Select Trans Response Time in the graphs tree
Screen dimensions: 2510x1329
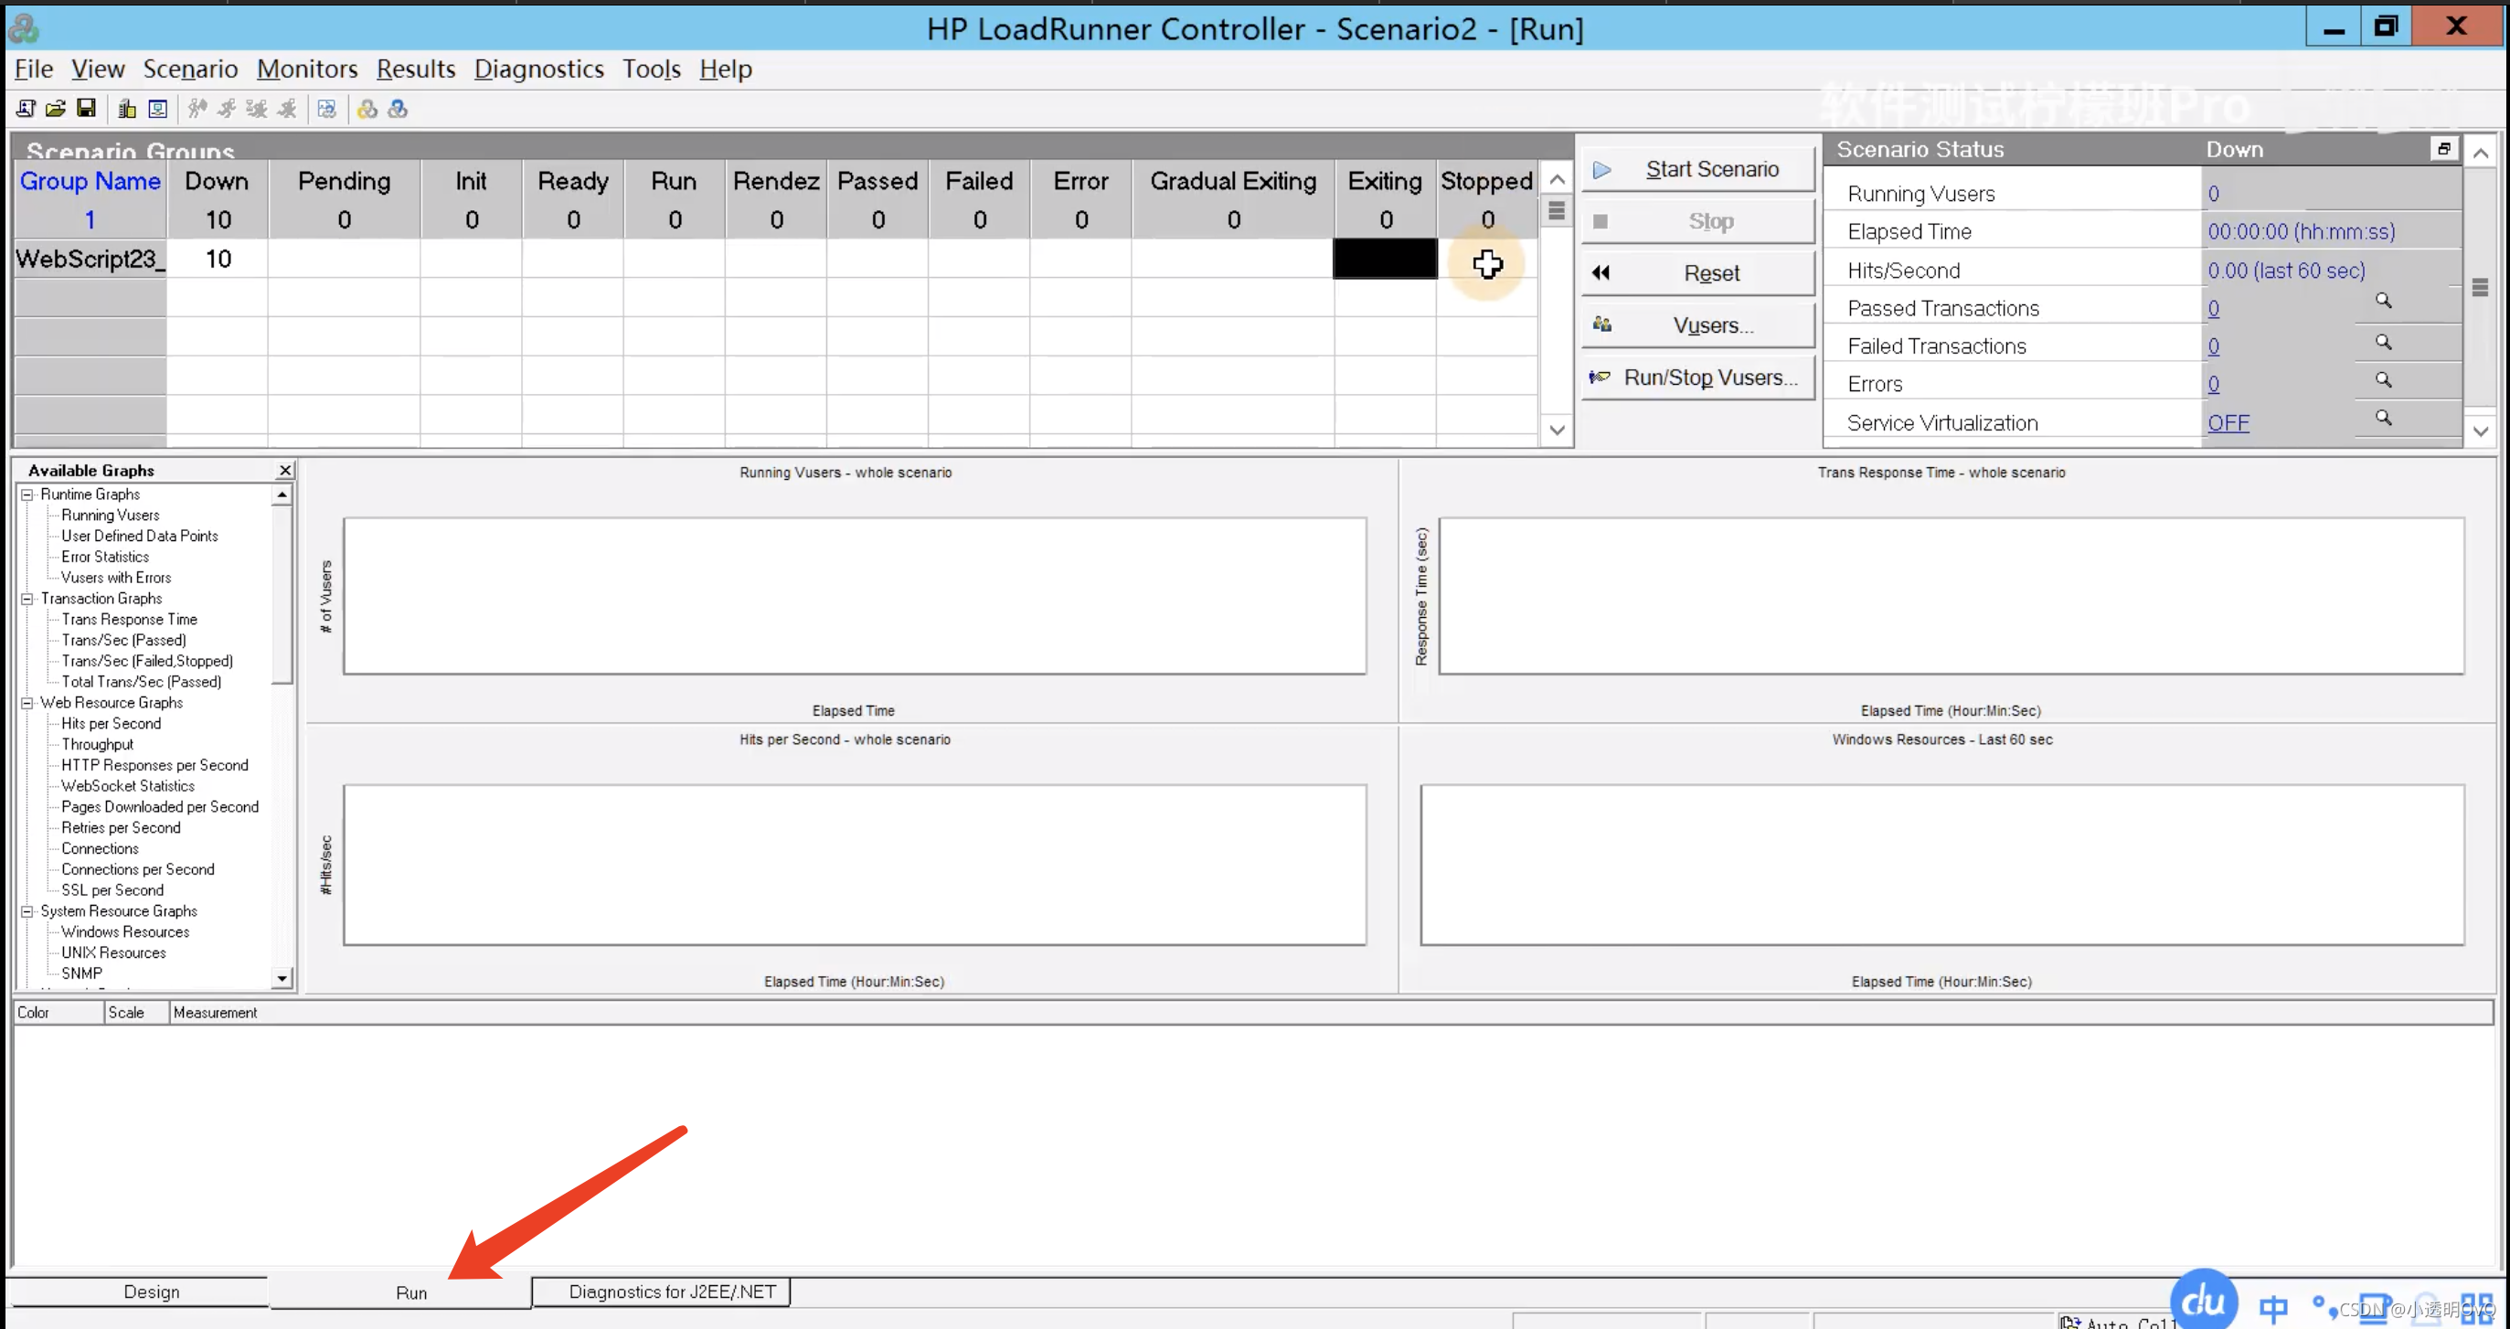(129, 620)
